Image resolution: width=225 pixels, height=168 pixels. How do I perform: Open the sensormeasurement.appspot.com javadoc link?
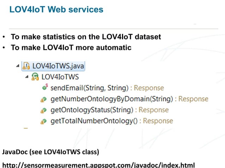(99, 165)
